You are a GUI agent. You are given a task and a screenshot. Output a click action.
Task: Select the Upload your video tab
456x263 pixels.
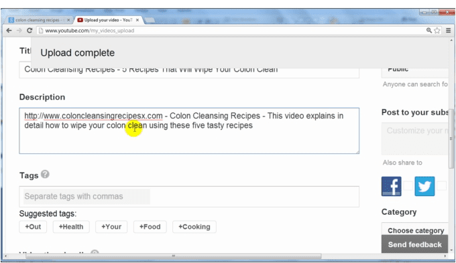(x=107, y=20)
